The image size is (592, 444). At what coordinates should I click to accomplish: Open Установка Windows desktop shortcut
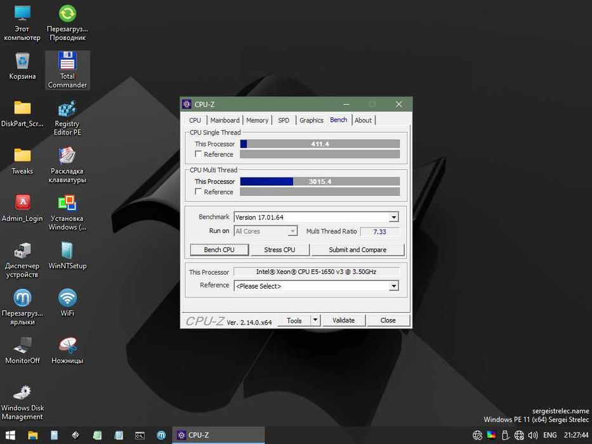pos(67,212)
